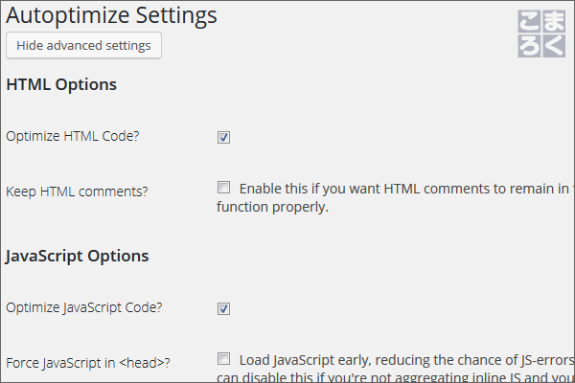575x383 pixels.
Task: Click the Keep HTML comments? label
Action: (77, 191)
